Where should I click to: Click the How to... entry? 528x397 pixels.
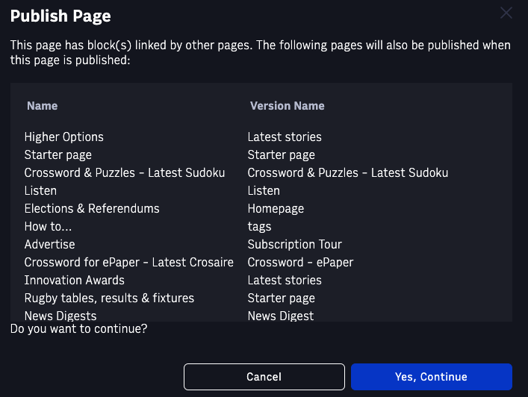click(48, 226)
